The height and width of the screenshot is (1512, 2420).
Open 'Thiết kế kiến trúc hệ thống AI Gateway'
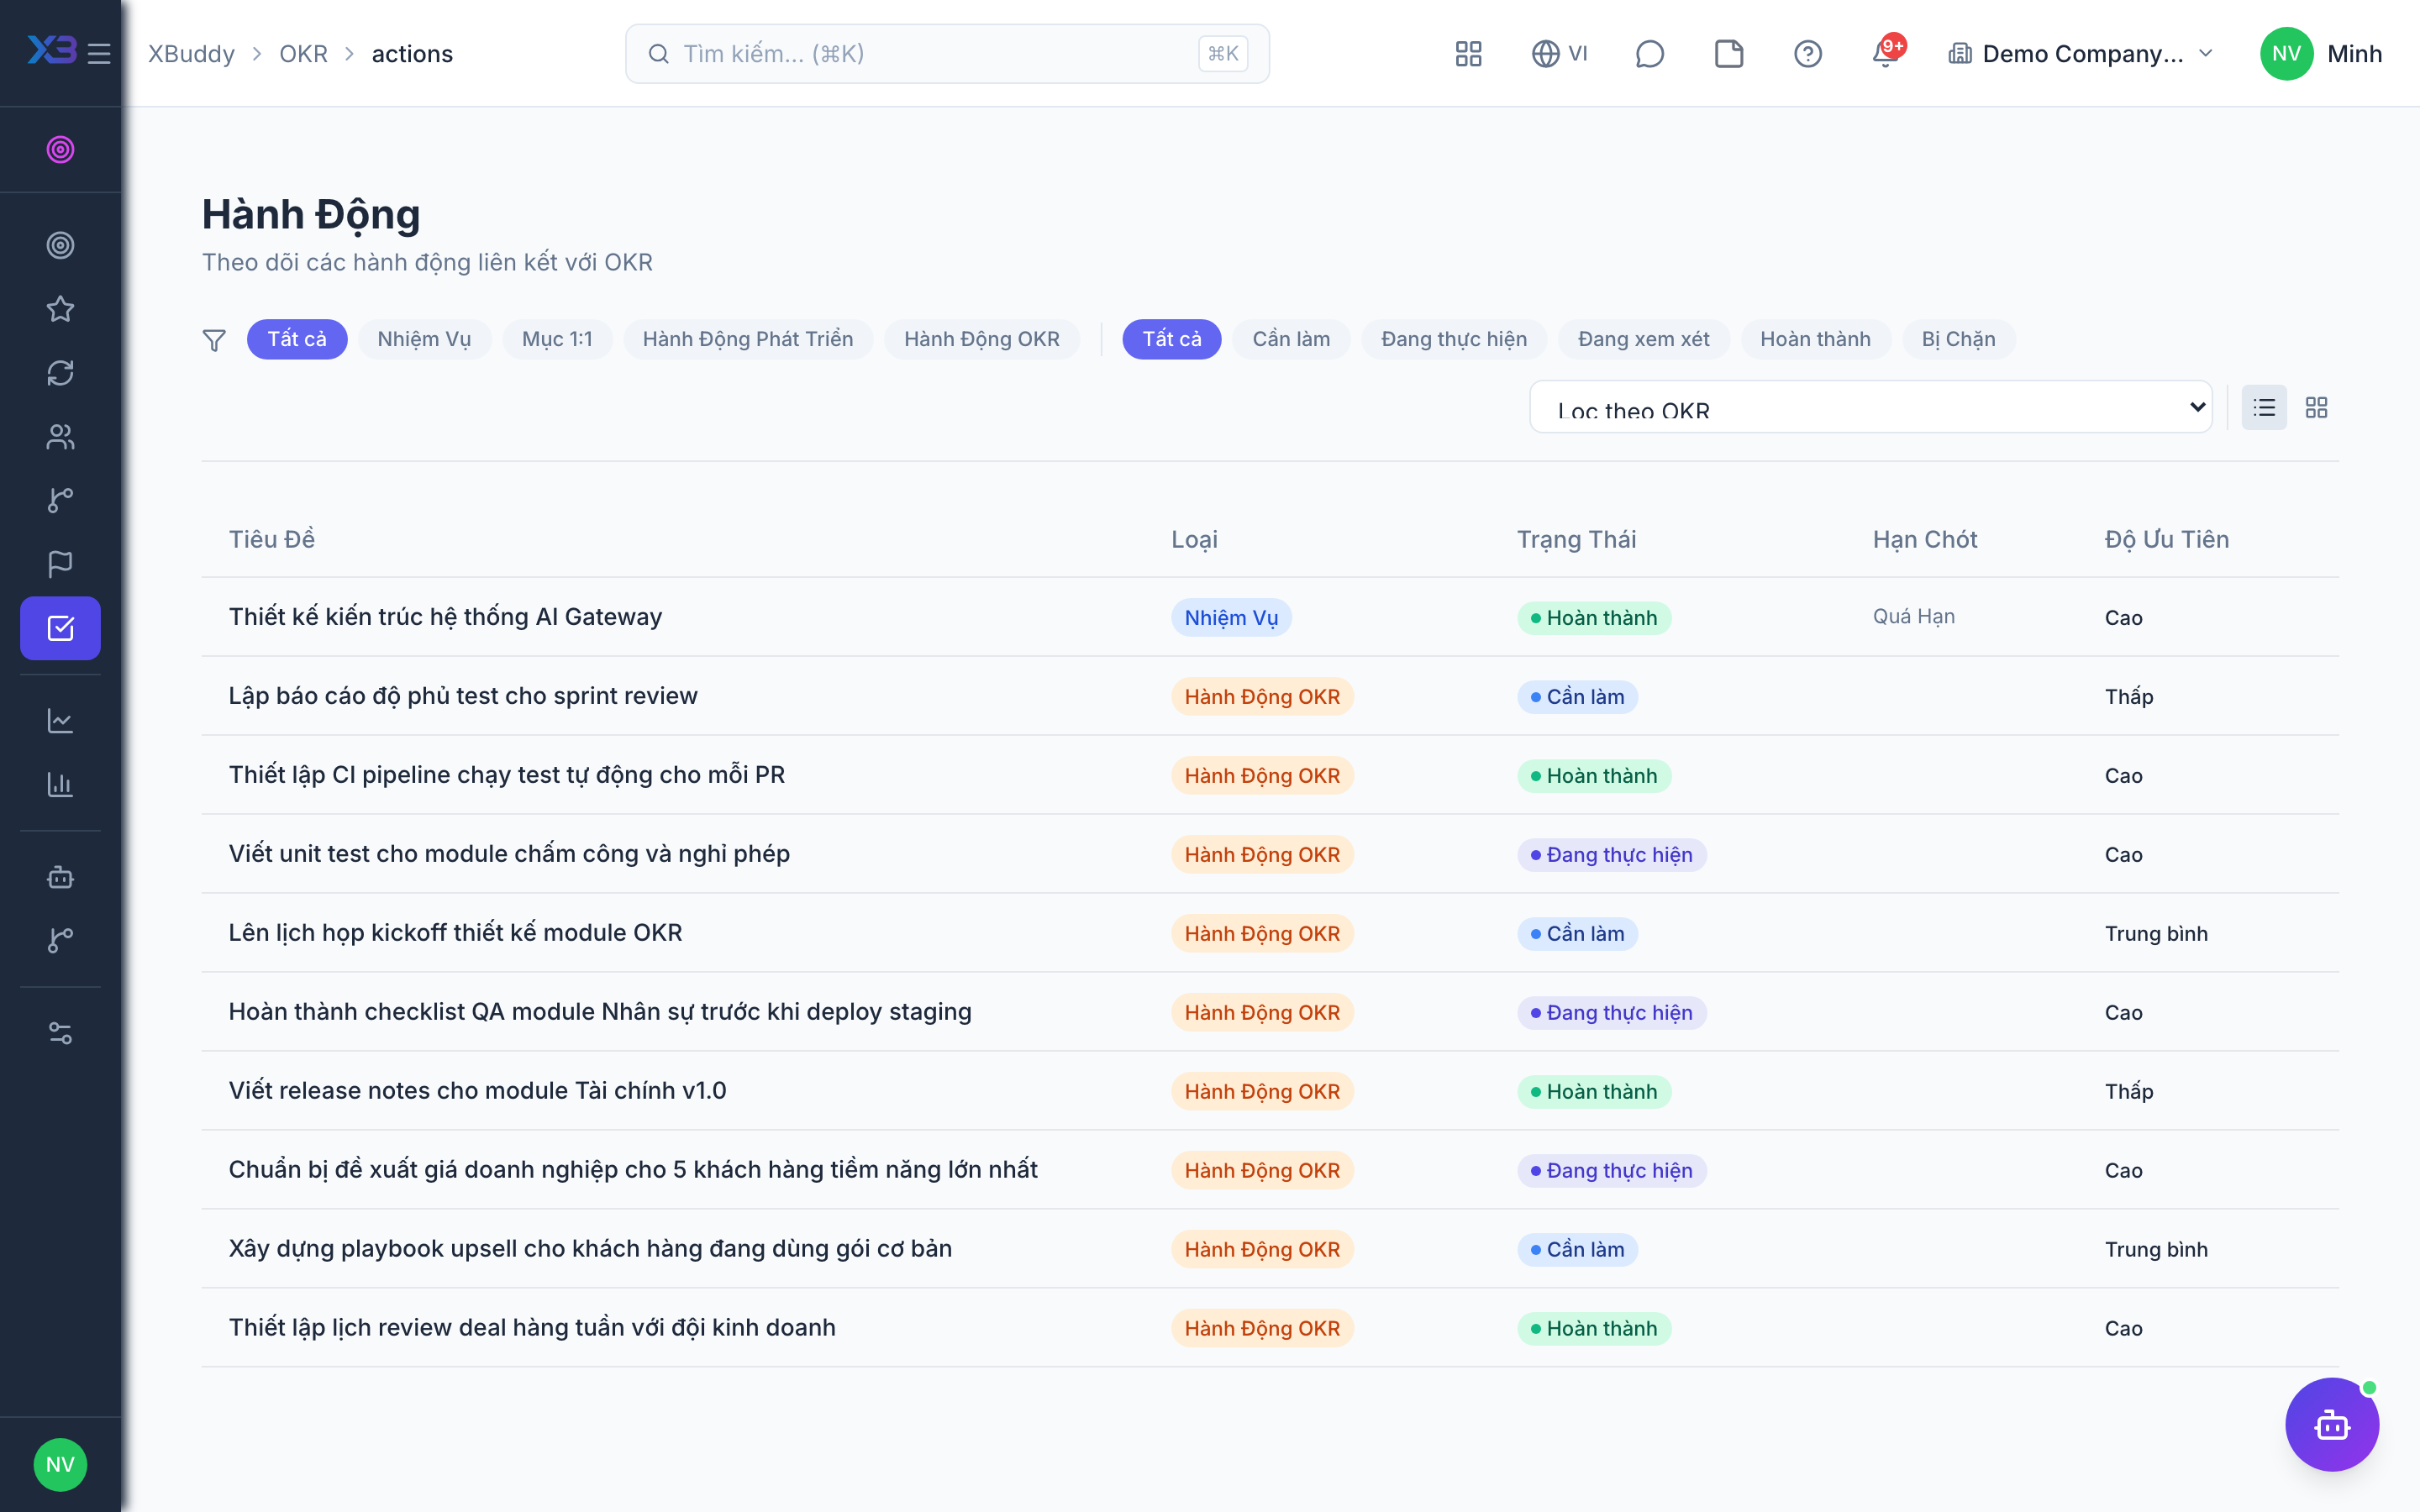tap(445, 616)
